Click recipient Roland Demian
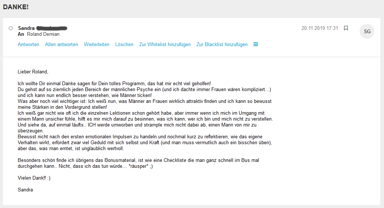384x208 pixels. click(43, 34)
